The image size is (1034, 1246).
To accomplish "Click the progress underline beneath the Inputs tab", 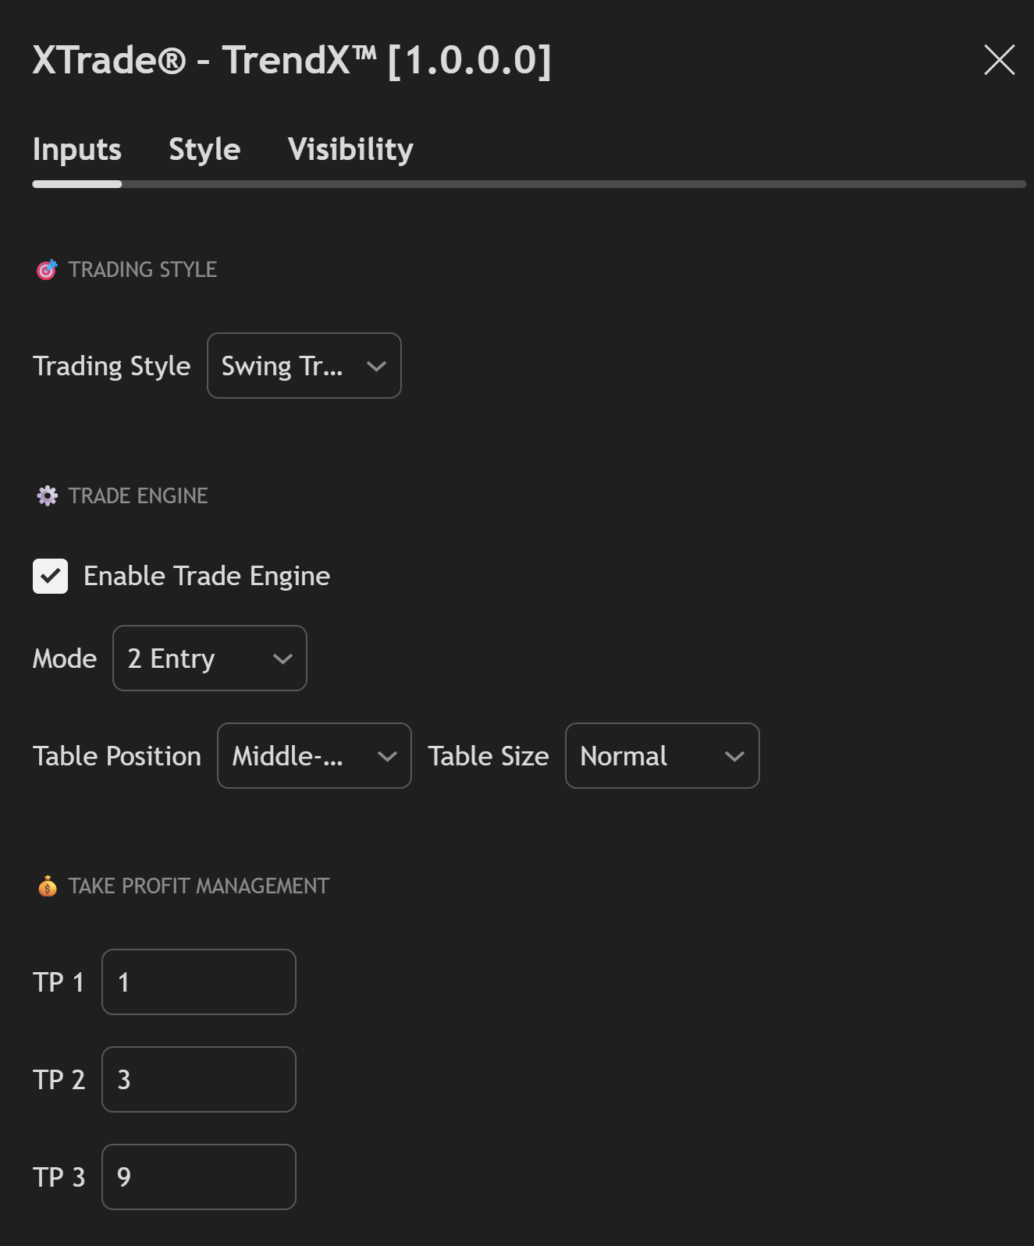I will (76, 183).
